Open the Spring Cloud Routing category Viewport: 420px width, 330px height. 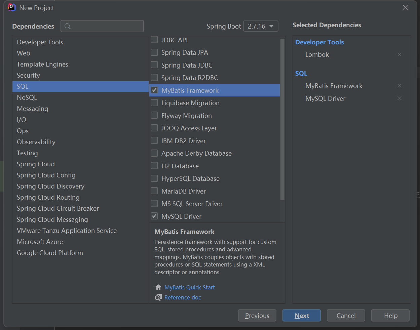click(x=48, y=197)
